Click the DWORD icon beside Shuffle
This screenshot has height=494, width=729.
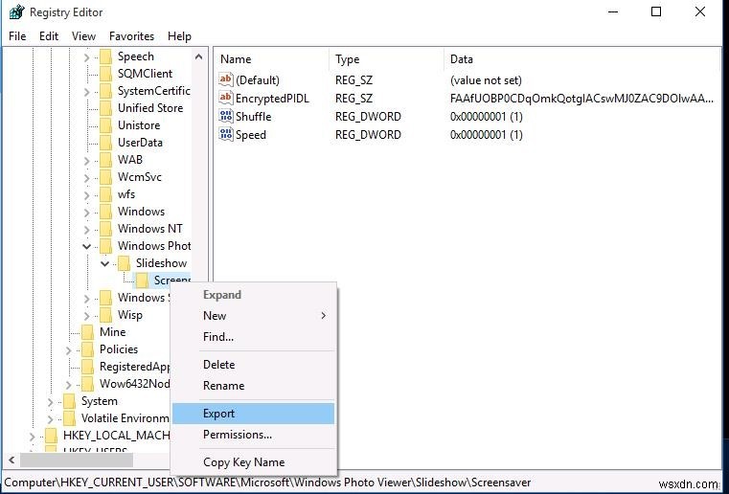pyautogui.click(x=226, y=116)
